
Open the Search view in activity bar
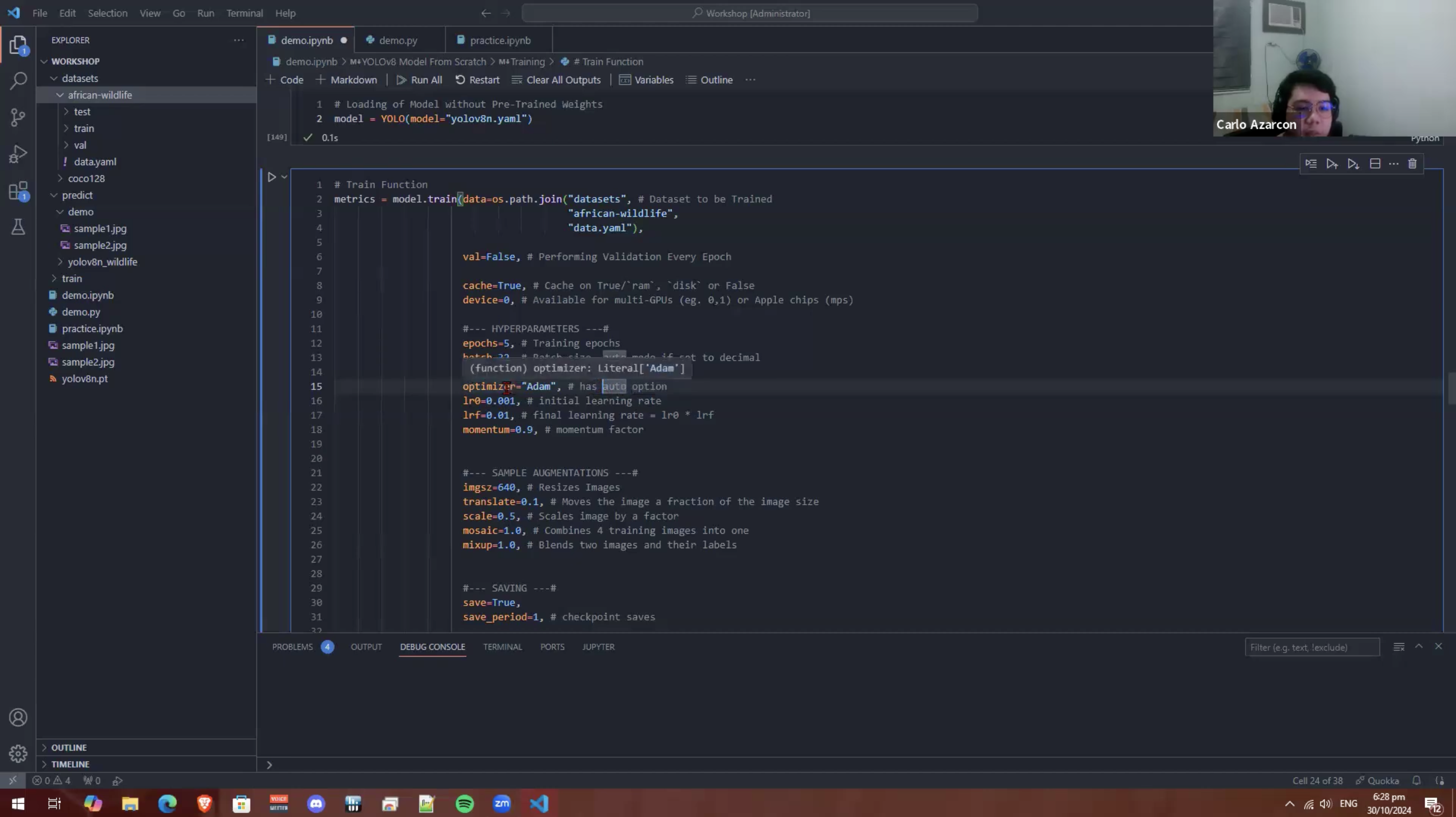[x=18, y=81]
